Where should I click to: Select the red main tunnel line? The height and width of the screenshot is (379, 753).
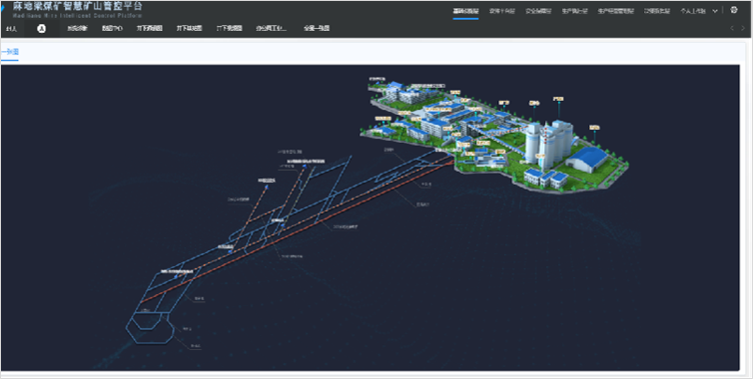coord(298,232)
